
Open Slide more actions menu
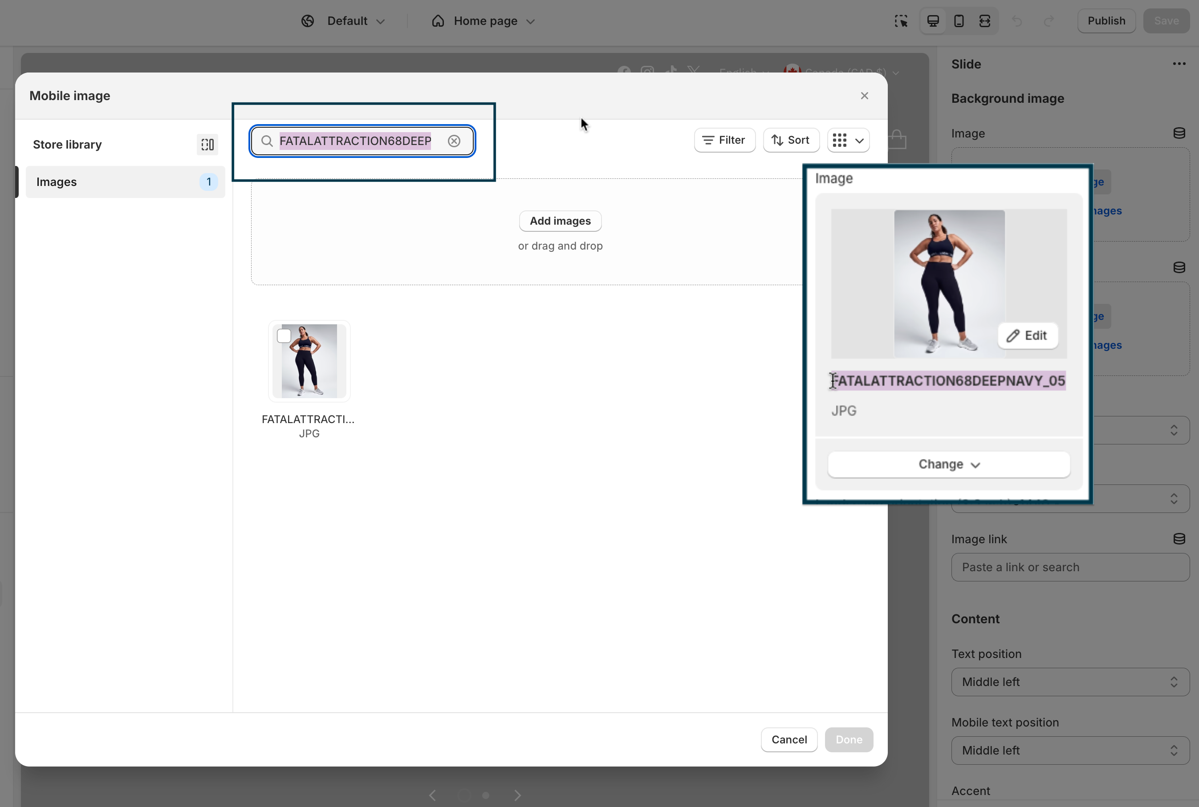[1179, 64]
